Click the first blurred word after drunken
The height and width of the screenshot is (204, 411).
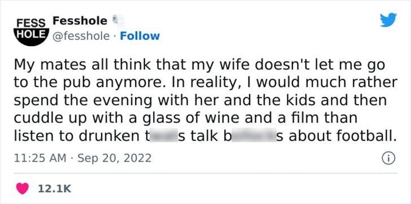click(x=163, y=135)
